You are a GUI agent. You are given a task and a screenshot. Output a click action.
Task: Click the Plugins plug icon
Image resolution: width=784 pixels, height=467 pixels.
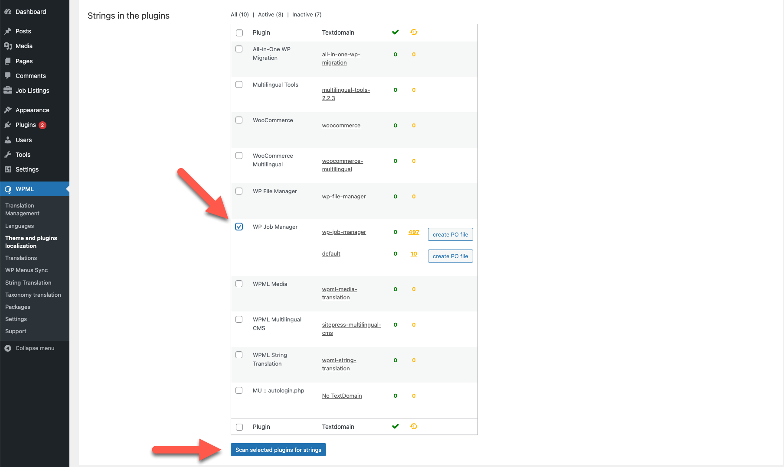click(x=8, y=125)
